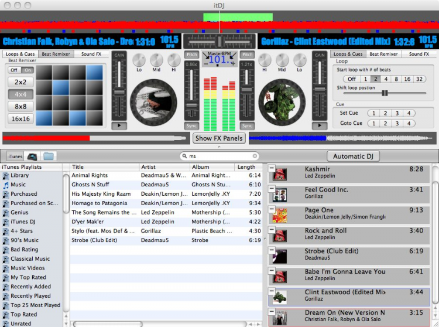
Task: Select the DJ mixer source icon
Action: pos(32,156)
